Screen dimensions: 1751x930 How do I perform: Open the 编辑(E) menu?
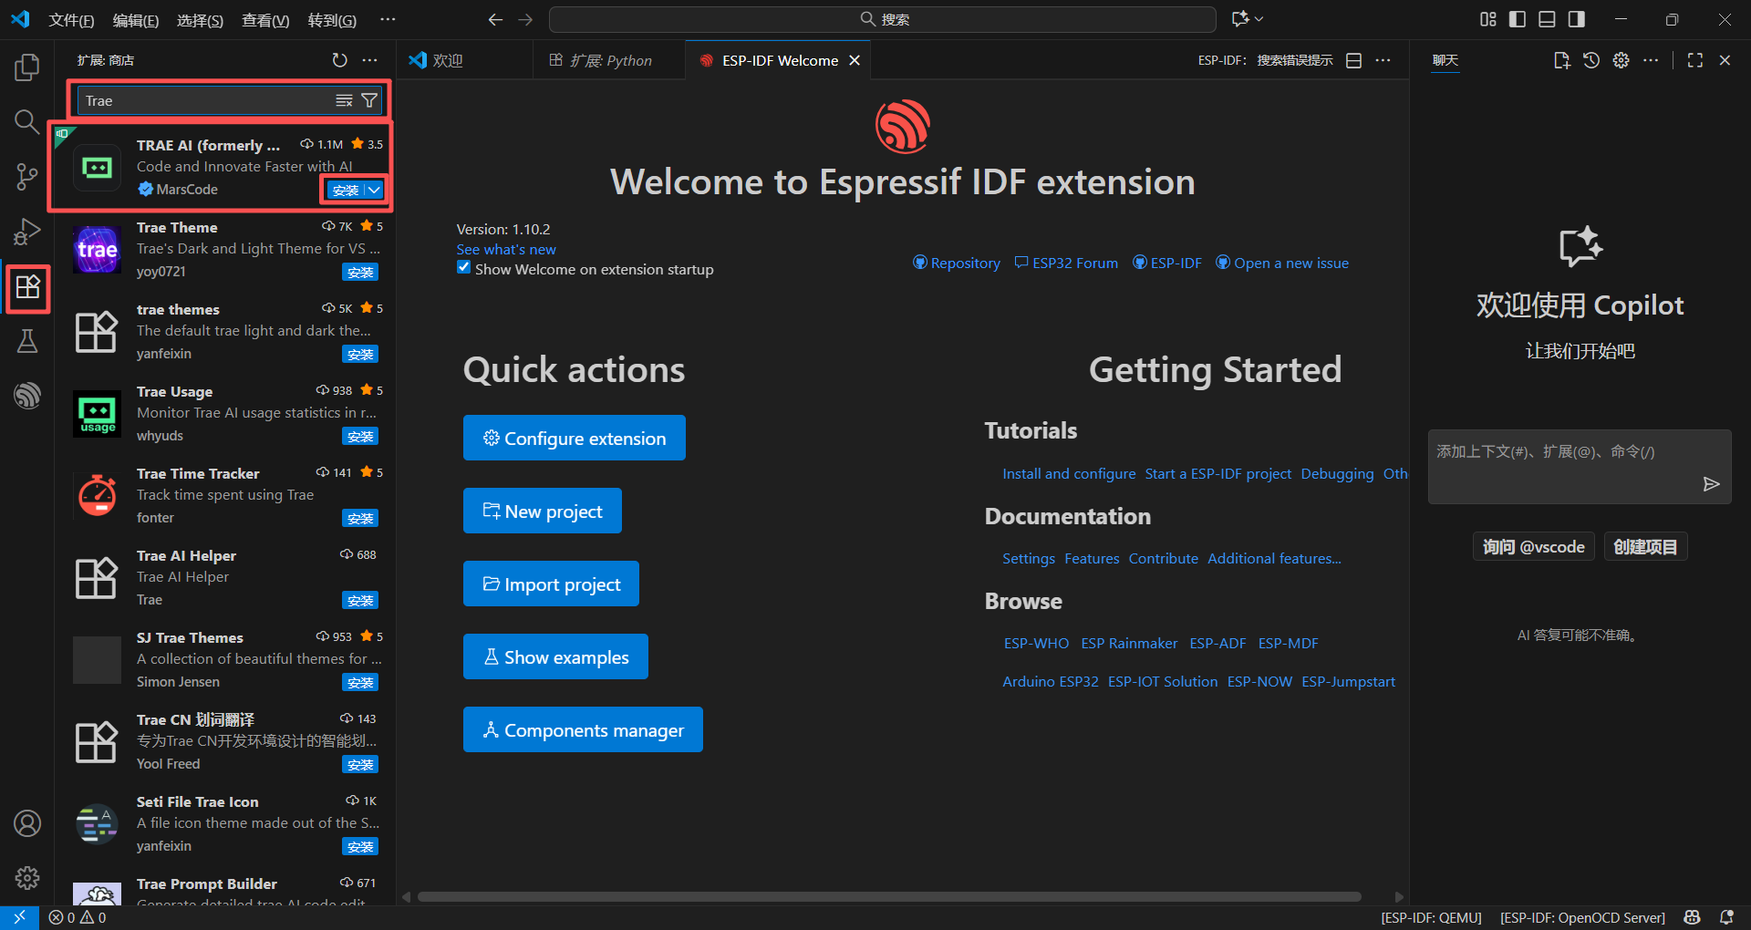(136, 20)
